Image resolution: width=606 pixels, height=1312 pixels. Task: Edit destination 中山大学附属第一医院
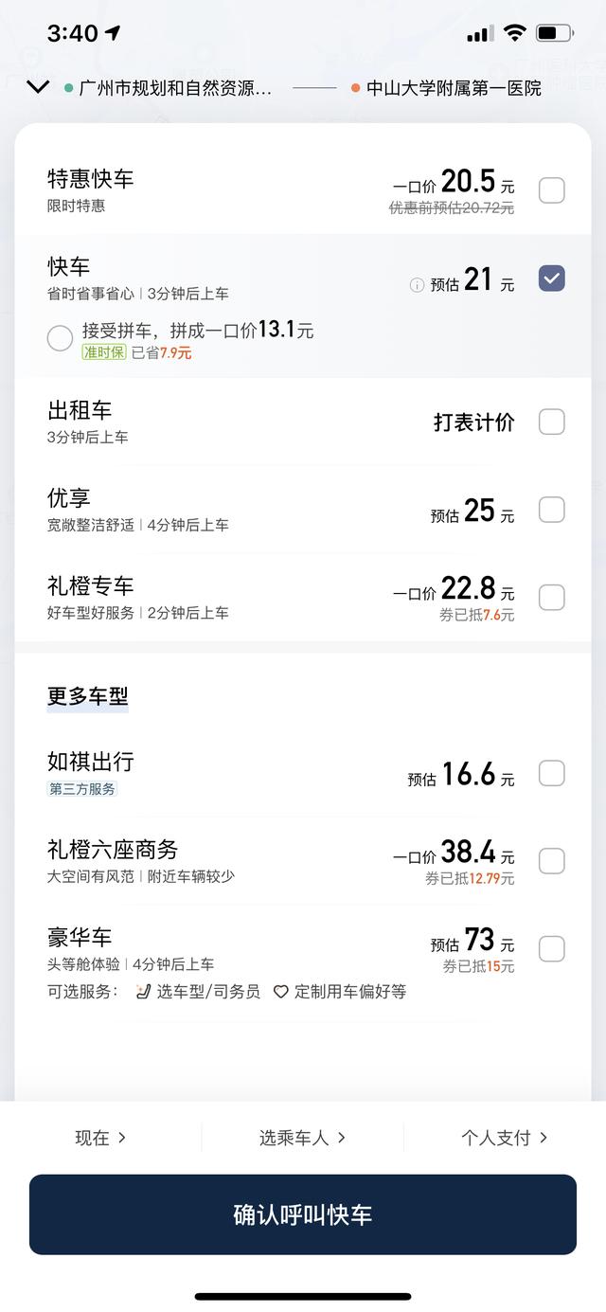(x=454, y=88)
